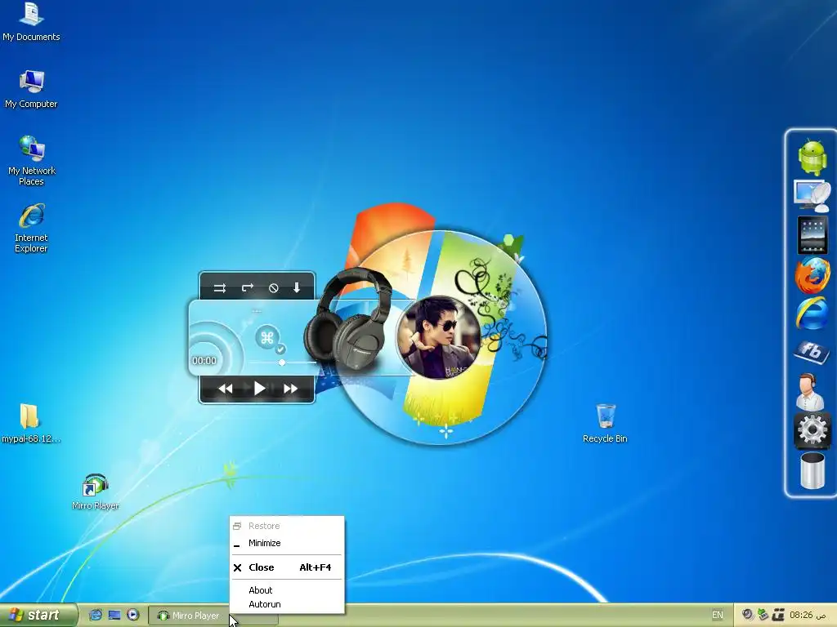Click Show Desktop quick launch icon

point(114,615)
